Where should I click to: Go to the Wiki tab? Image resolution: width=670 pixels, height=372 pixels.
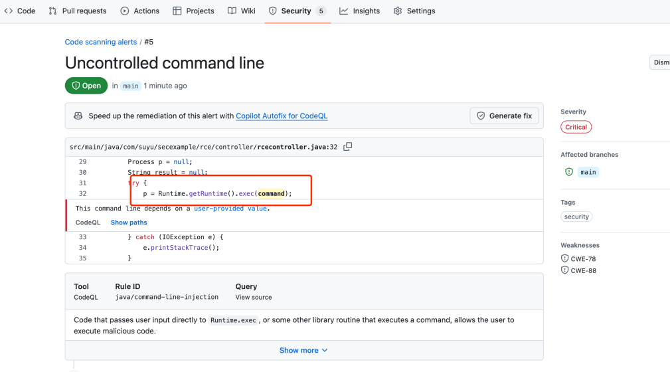(x=242, y=11)
